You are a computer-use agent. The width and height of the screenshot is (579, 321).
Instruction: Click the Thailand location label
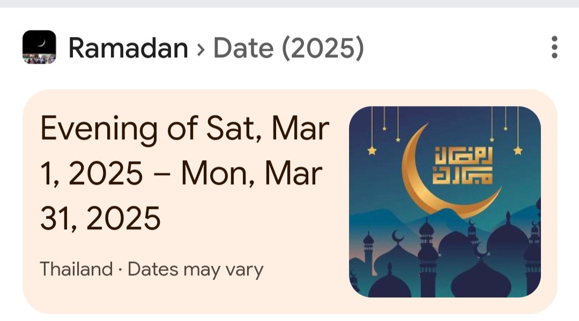(76, 269)
